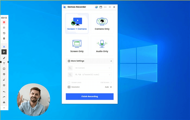
Task: Undo the last annotation
Action: [4, 92]
